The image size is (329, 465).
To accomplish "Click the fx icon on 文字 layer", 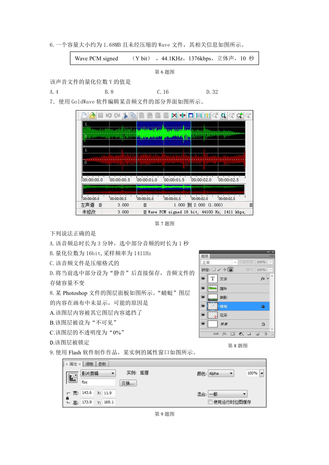I will click(x=262, y=279).
